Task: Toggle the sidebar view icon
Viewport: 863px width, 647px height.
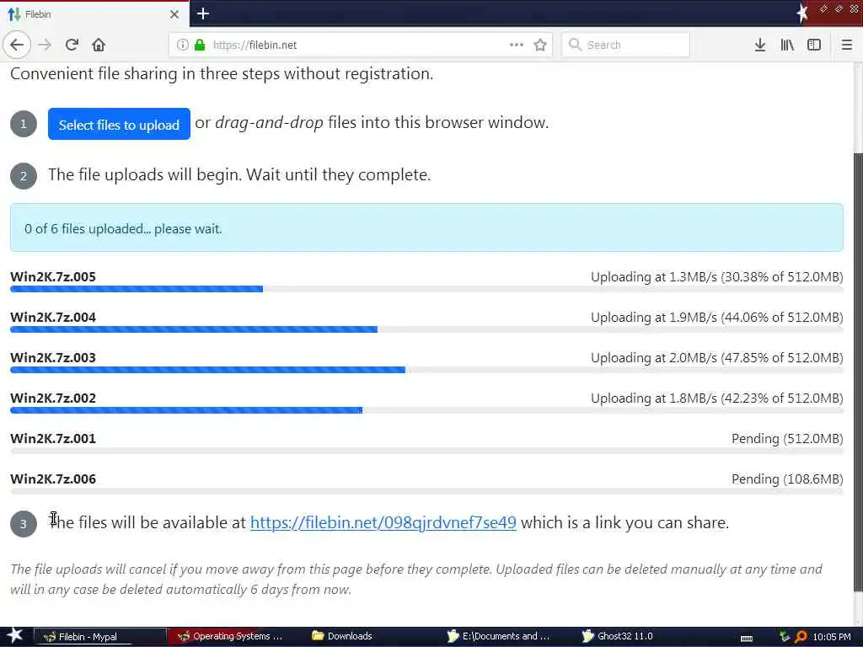Action: pos(814,45)
